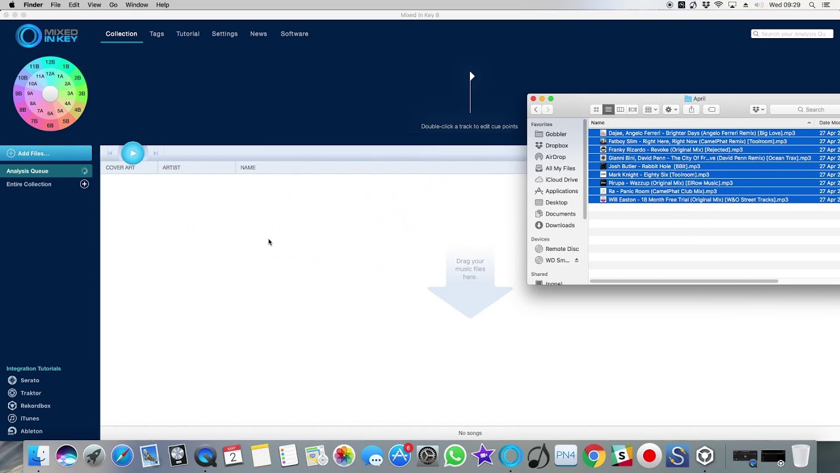The width and height of the screenshot is (840, 473).
Task: Select Gobbler in the Finder sidebar
Action: point(556,134)
